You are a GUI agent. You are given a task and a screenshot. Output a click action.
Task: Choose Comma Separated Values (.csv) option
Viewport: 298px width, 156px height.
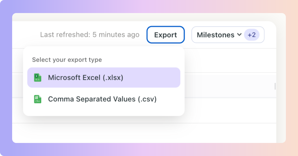pyautogui.click(x=104, y=99)
